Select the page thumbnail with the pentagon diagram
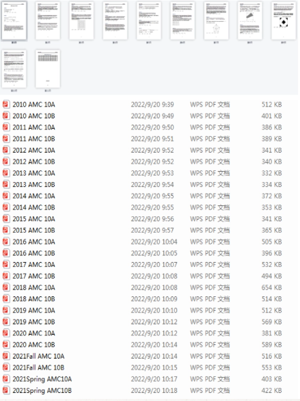The width and height of the screenshot is (300, 401). (216, 21)
